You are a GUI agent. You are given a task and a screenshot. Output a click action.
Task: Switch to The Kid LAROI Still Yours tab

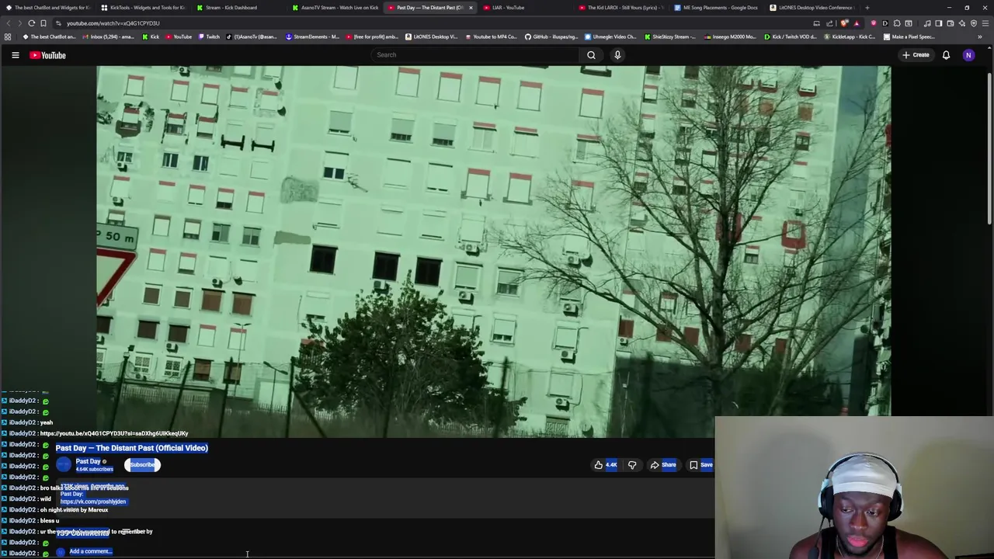621,8
